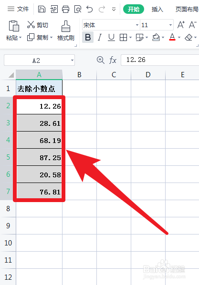Click the draw border icon

(x=140, y=38)
